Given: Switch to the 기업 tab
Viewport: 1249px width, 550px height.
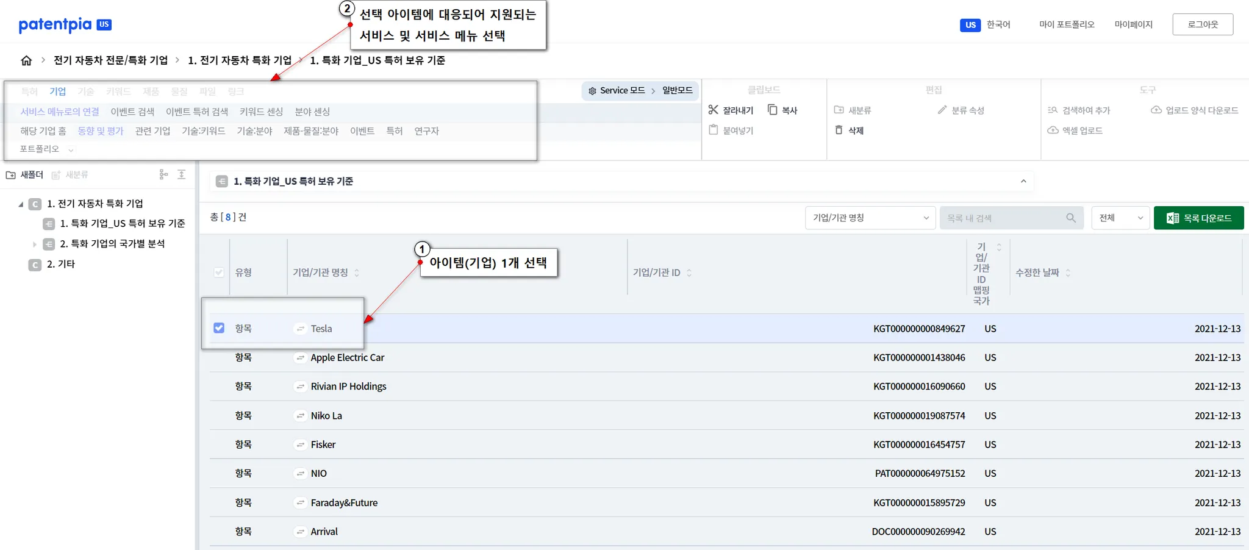Looking at the screenshot, I should pos(58,91).
